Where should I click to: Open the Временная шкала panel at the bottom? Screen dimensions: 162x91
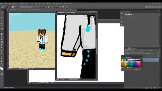(x=9, y=88)
